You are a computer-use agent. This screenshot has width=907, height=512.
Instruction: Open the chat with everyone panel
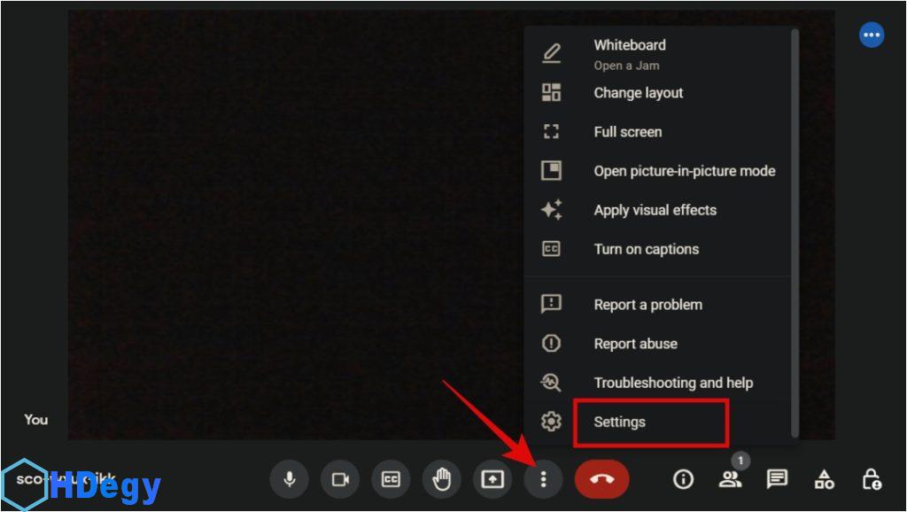[x=777, y=479]
